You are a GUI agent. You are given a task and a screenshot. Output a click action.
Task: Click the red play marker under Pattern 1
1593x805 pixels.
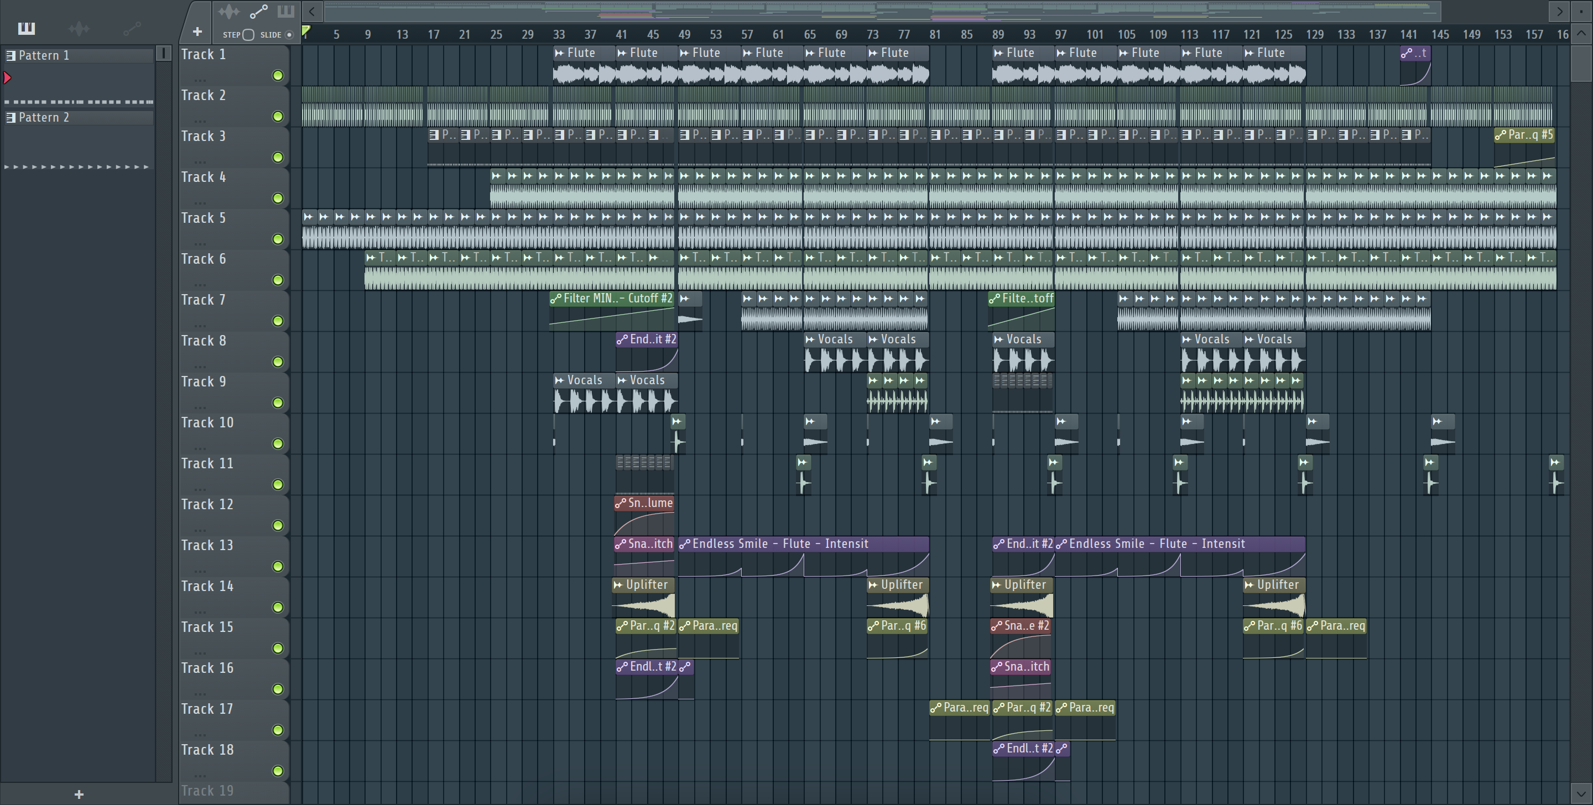click(7, 77)
